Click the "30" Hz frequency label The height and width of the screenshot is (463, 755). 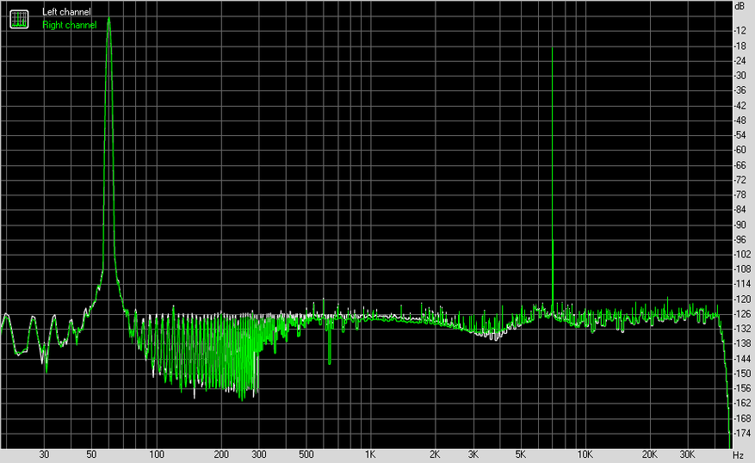pyautogui.click(x=44, y=454)
